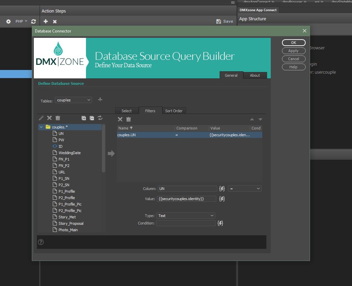Collapse all tree nodes icon

(x=92, y=118)
